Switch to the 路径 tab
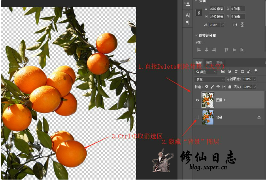266x180 pixels. [219, 62]
